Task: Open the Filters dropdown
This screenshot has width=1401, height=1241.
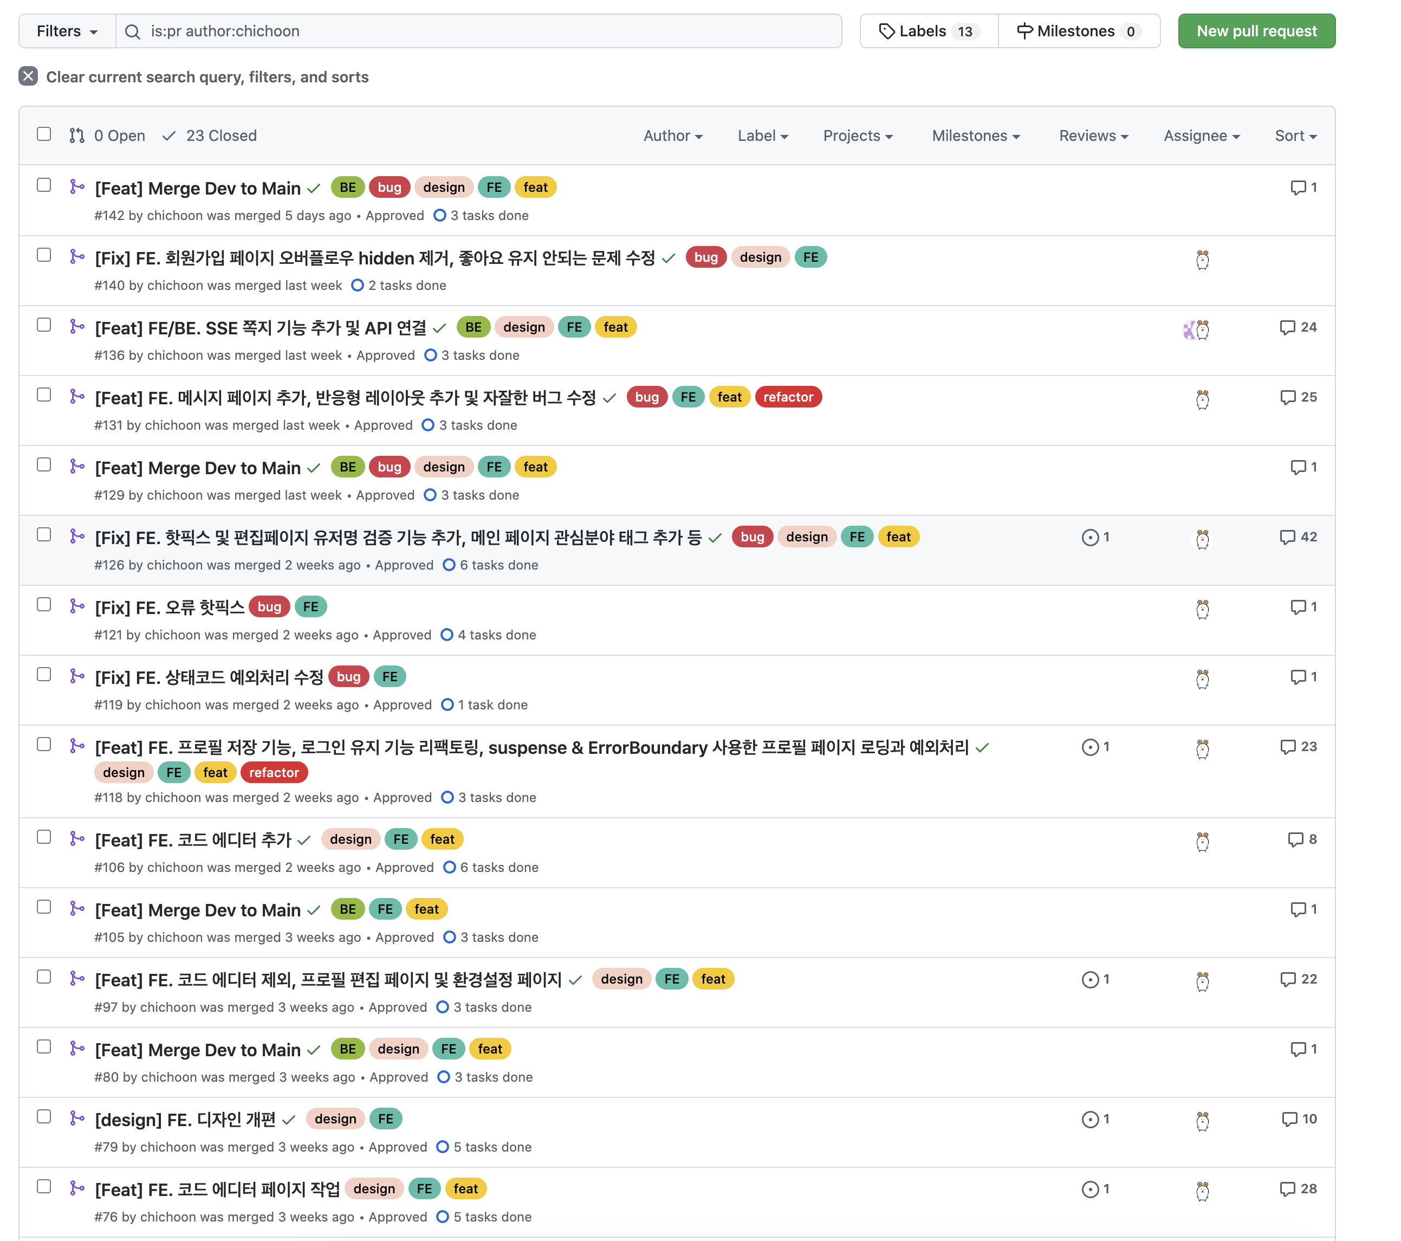Action: pos(67,31)
